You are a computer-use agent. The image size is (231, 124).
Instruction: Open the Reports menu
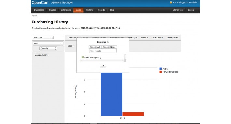tap(102, 10)
